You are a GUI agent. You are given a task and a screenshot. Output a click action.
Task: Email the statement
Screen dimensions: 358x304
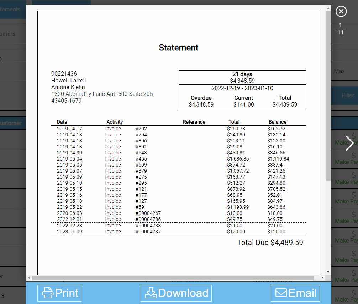295,293
